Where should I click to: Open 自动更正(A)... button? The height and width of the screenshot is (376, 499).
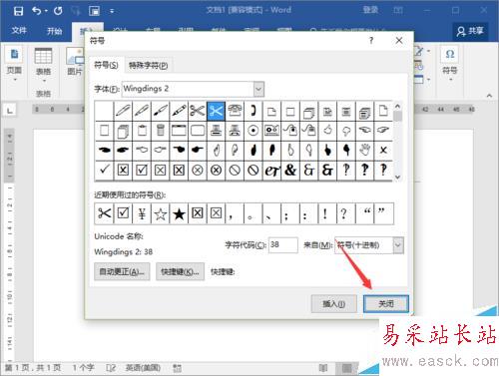point(122,272)
